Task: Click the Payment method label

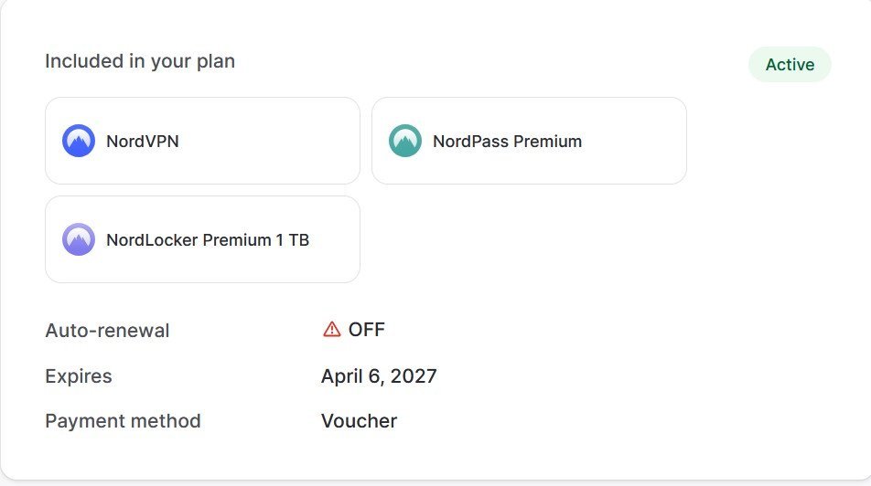Action: 123,421
